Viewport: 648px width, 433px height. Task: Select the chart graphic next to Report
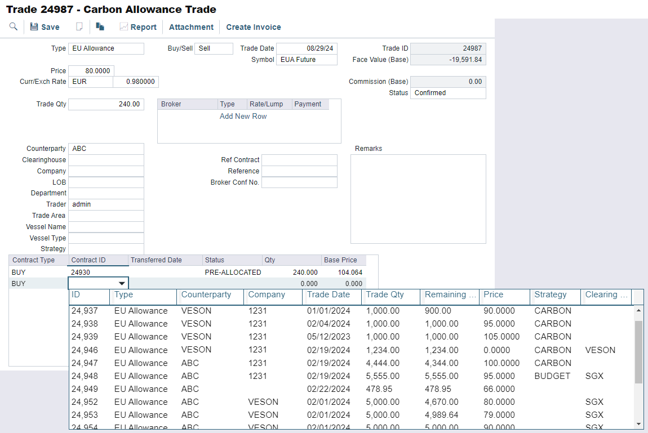[x=123, y=26]
